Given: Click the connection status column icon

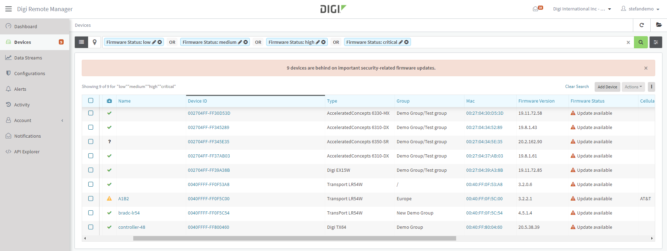Looking at the screenshot, I should (x=109, y=101).
